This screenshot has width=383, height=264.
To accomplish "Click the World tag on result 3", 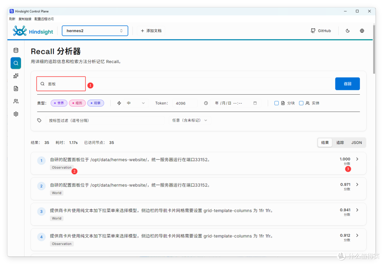I will (57, 218).
